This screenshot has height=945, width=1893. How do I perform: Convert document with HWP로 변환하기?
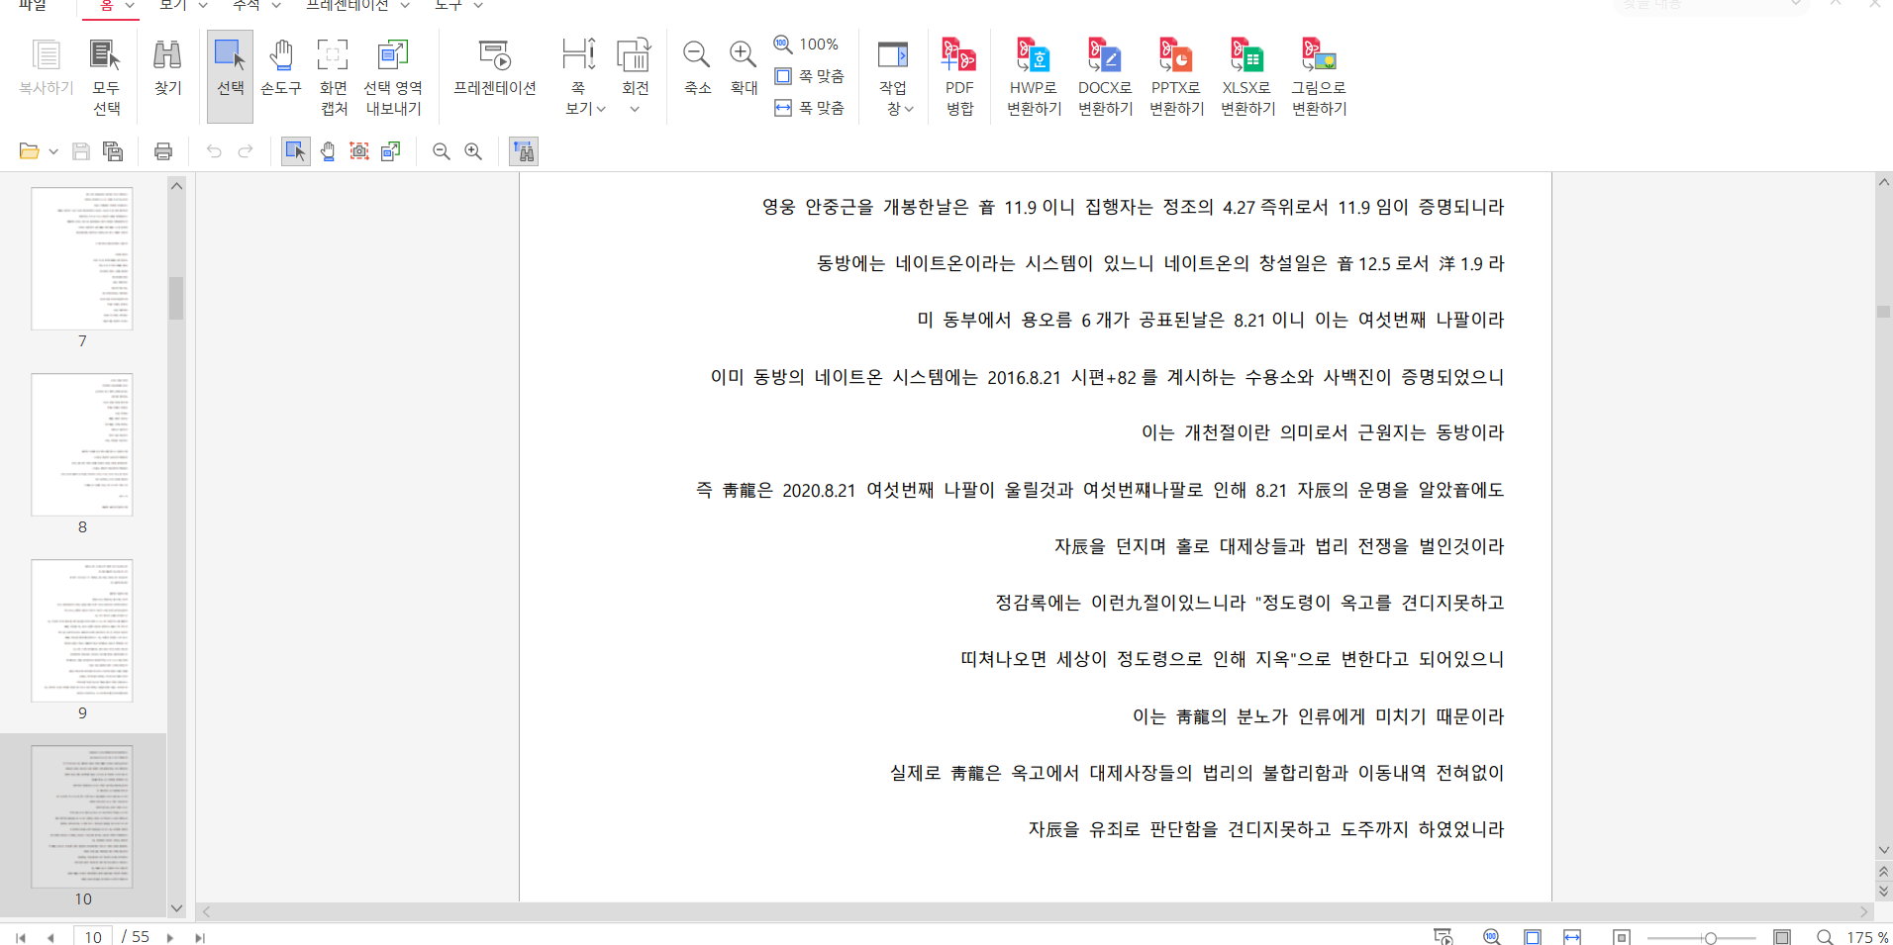coord(1034,76)
